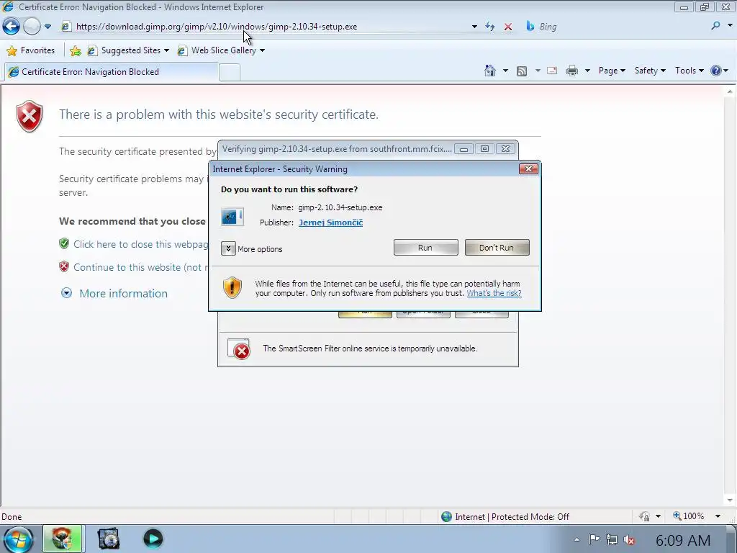Open the Tools menu
This screenshot has width=737, height=553.
click(x=689, y=71)
